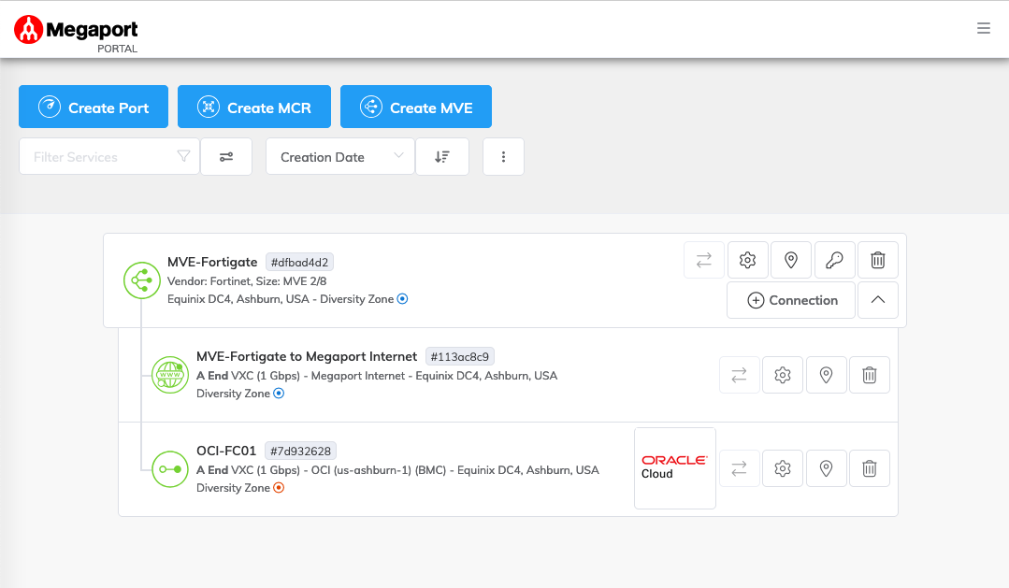
Task: Open the hamburger menu
Action: click(983, 28)
